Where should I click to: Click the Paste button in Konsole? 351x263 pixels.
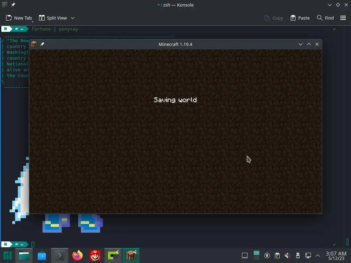(300, 18)
